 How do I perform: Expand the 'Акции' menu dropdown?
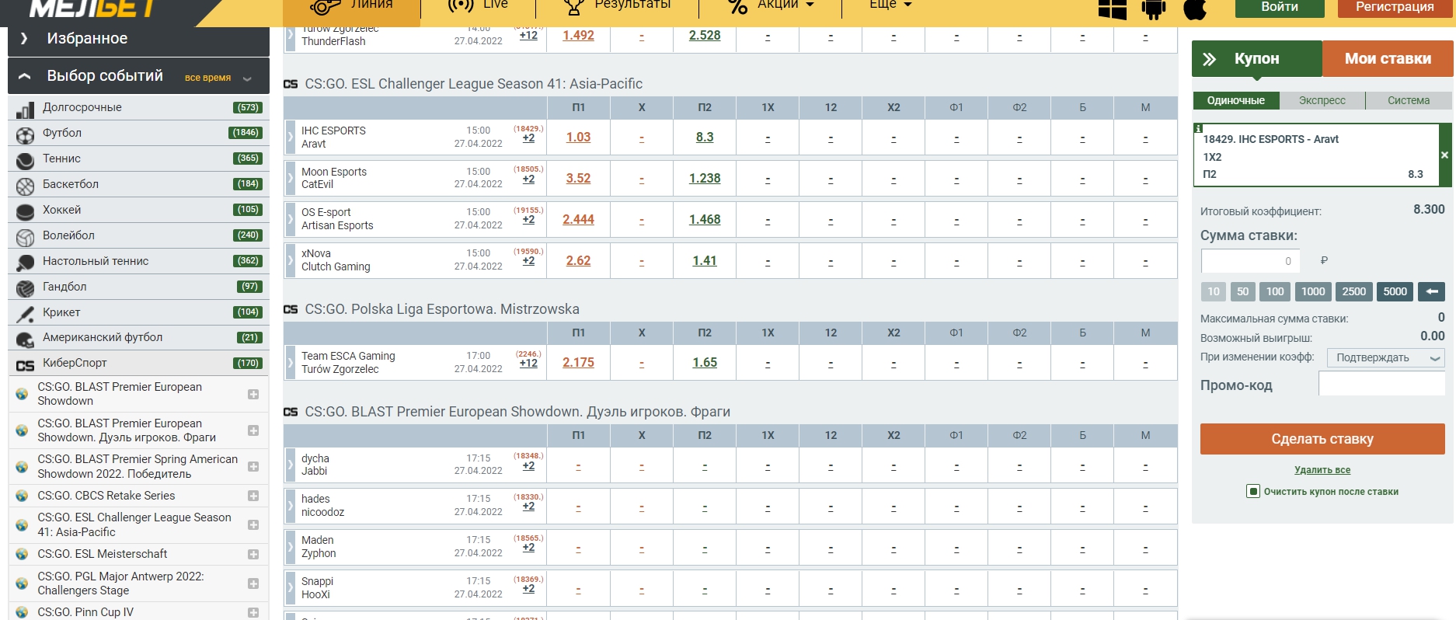(x=770, y=5)
